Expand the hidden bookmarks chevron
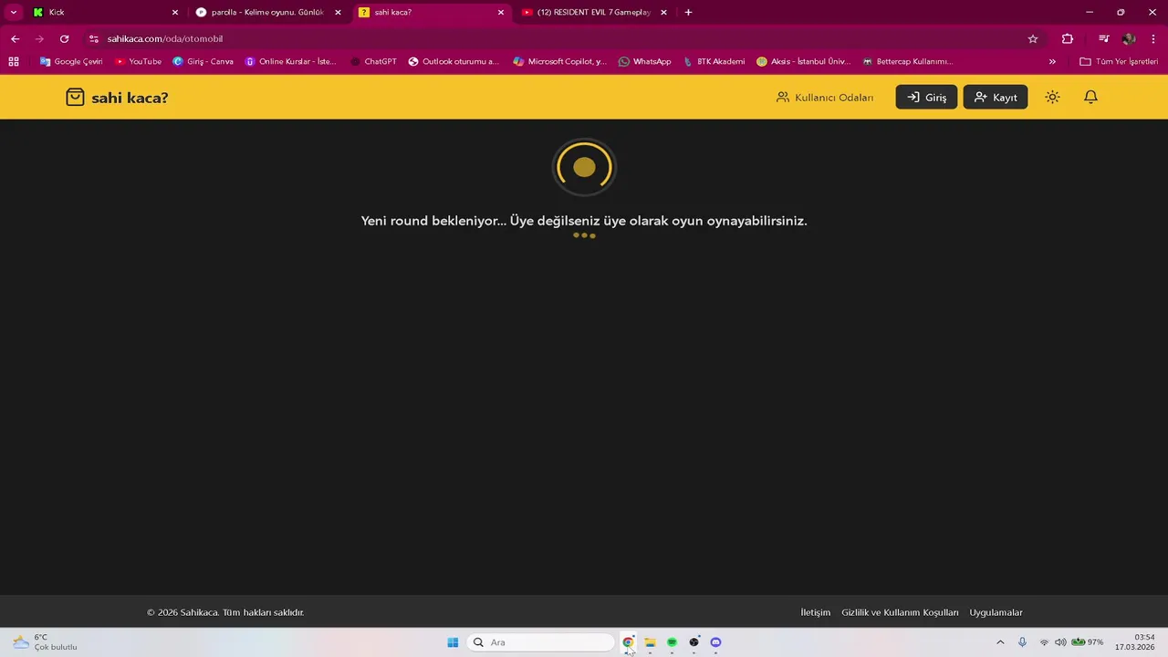The height and width of the screenshot is (657, 1168). tap(1052, 62)
